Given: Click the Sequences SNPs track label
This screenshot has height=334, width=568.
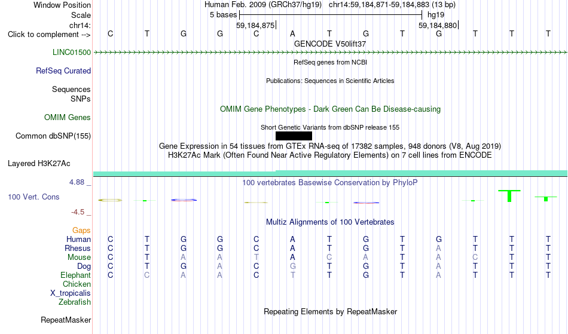Looking at the screenshot, I should tap(71, 94).
